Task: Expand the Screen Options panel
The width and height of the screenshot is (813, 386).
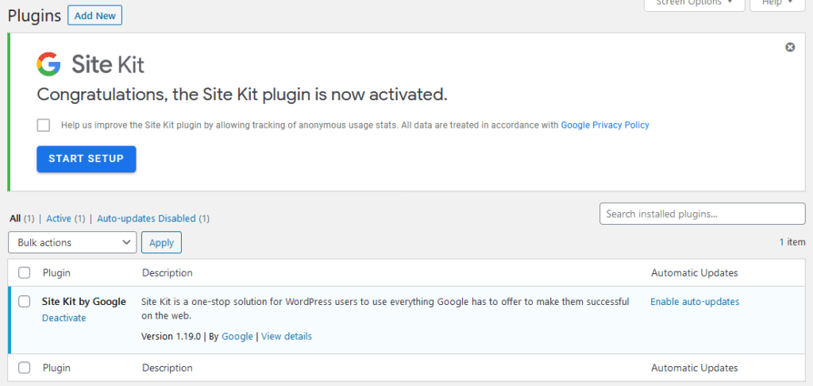Action: (694, 3)
